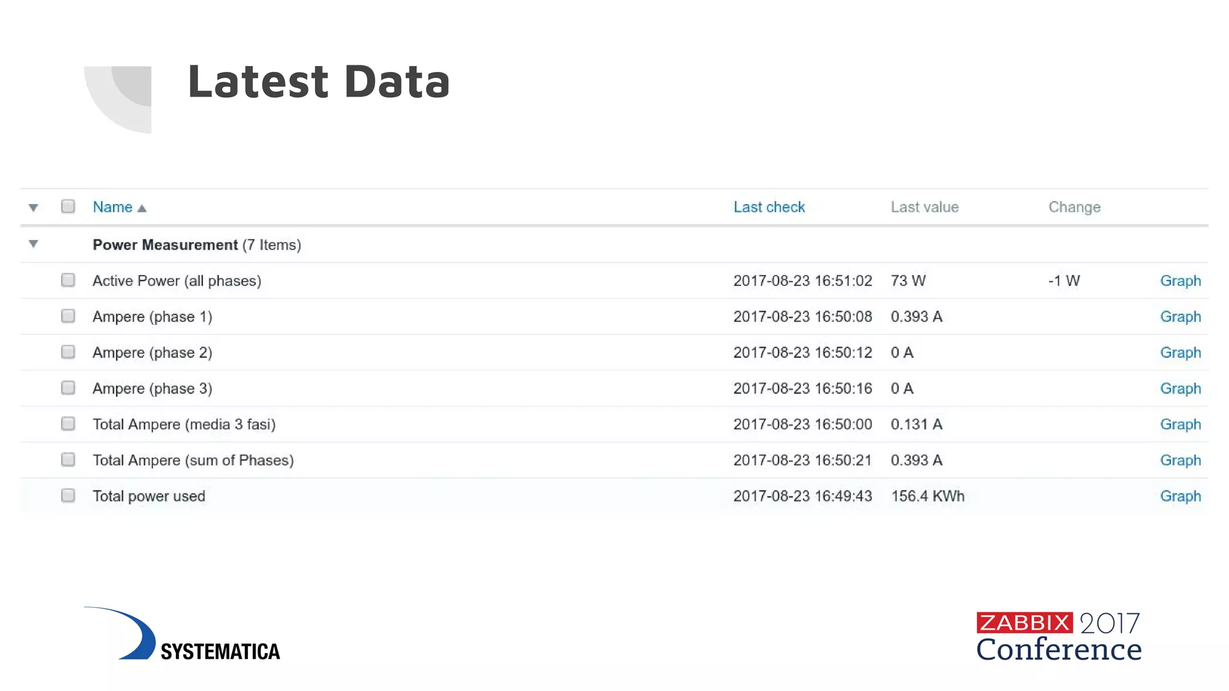Screen dimensions: 1229x691
Task: Check the Active Power (all phases) checkbox
Action: tap(68, 280)
